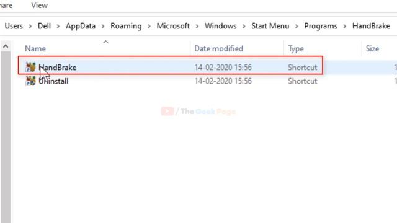
Task: Expand the chevron after Windows in path
Action: (x=244, y=26)
